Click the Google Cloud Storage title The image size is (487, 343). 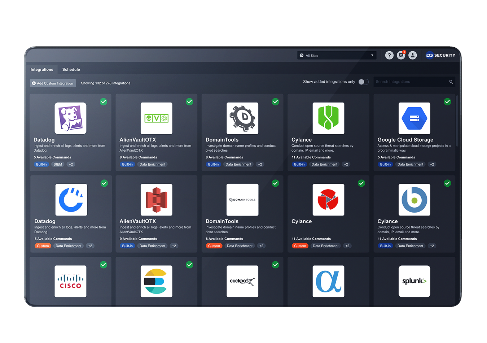pyautogui.click(x=405, y=140)
